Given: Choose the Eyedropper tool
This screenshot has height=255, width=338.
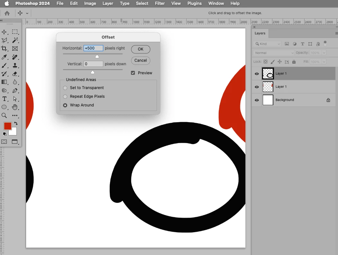Looking at the screenshot, I should point(4,57).
